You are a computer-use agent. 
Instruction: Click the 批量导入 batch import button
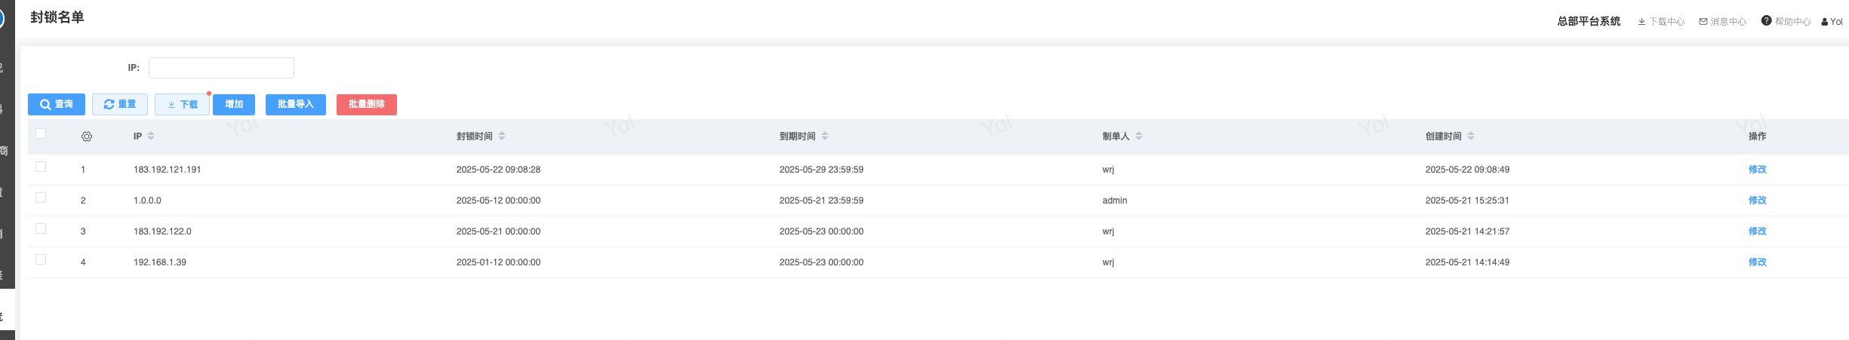296,105
